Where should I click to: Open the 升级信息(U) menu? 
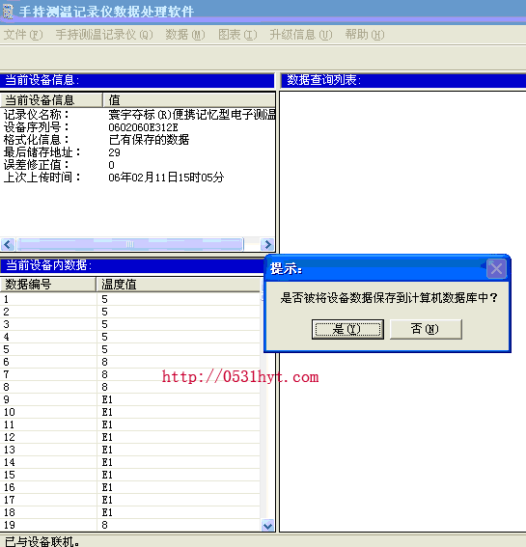pos(301,35)
